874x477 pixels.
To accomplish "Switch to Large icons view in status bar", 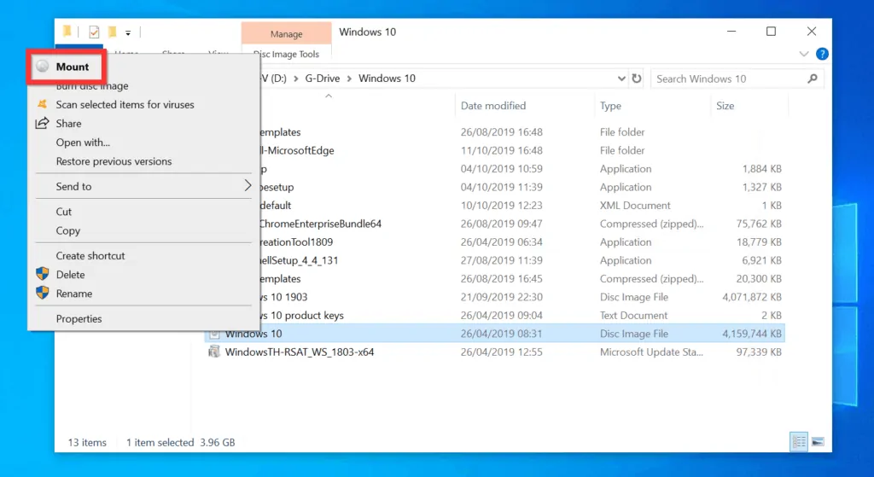I will [x=818, y=442].
